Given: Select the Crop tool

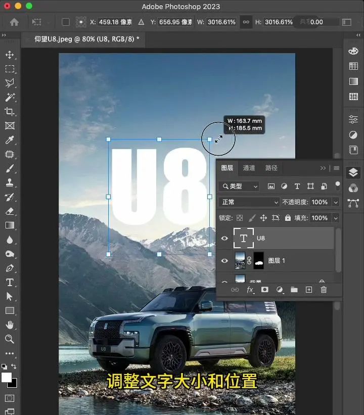Looking at the screenshot, I should [x=10, y=111].
